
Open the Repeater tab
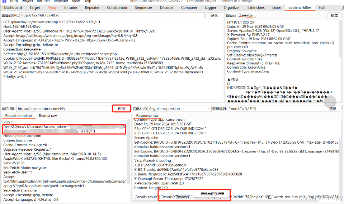coord(92,8)
